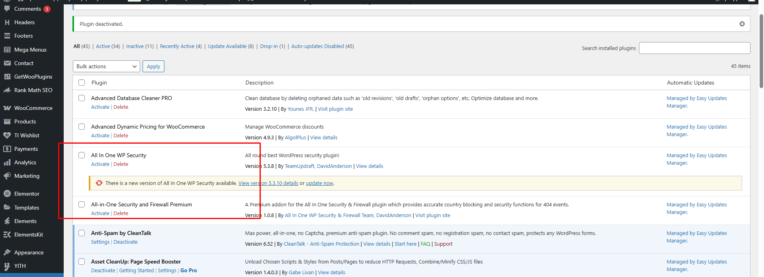This screenshot has width=764, height=277.
Task: Click the Footers sidebar icon
Action: (7, 36)
